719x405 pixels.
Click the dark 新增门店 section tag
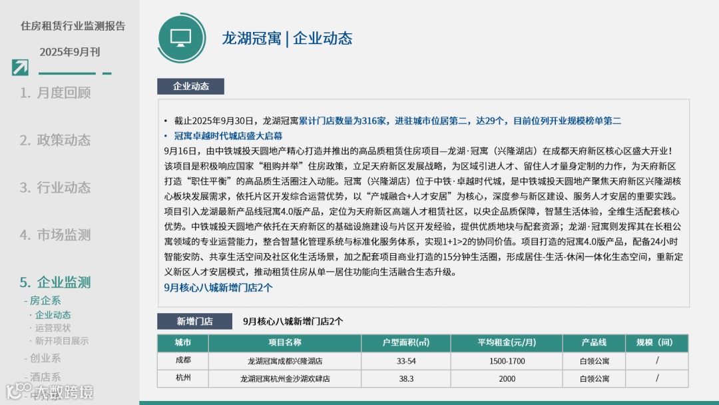click(x=195, y=322)
